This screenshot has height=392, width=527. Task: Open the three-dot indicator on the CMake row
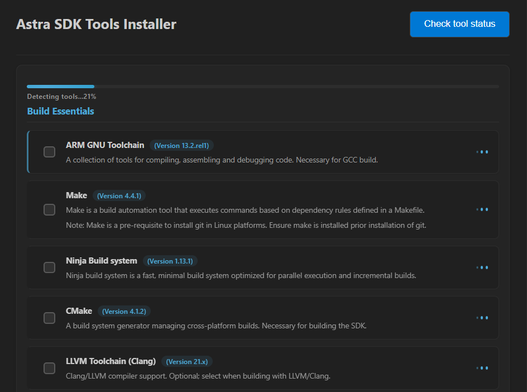pos(482,318)
